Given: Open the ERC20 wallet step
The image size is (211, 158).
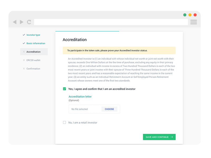Looking at the screenshot, I should coord(33,60).
